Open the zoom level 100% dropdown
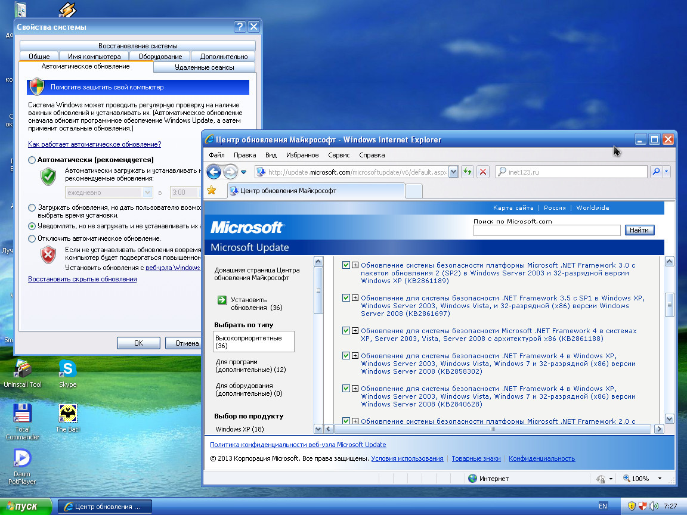Viewport: 687px width, 515px height. [660, 479]
